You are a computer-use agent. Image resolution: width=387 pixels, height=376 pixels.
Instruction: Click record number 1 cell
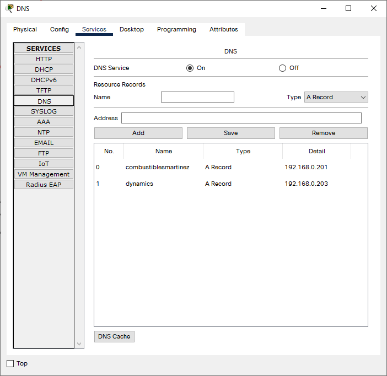98,184
